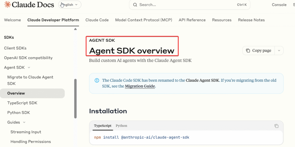Viewport: 295px width, 147px height.
Task: Open Handling Permissions guide in sidebar
Action: click(31, 142)
